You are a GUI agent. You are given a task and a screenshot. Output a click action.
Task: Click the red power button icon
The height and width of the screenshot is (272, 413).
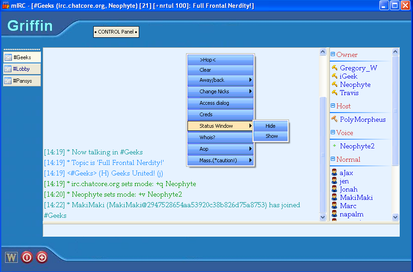27,257
